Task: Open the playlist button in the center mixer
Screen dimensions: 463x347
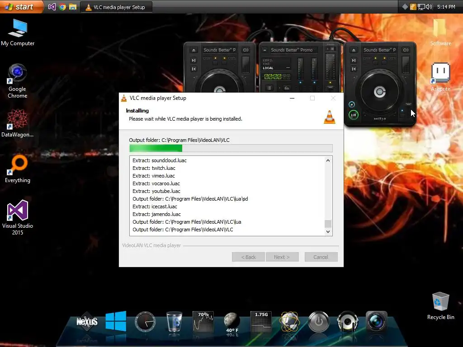Action: point(269,88)
